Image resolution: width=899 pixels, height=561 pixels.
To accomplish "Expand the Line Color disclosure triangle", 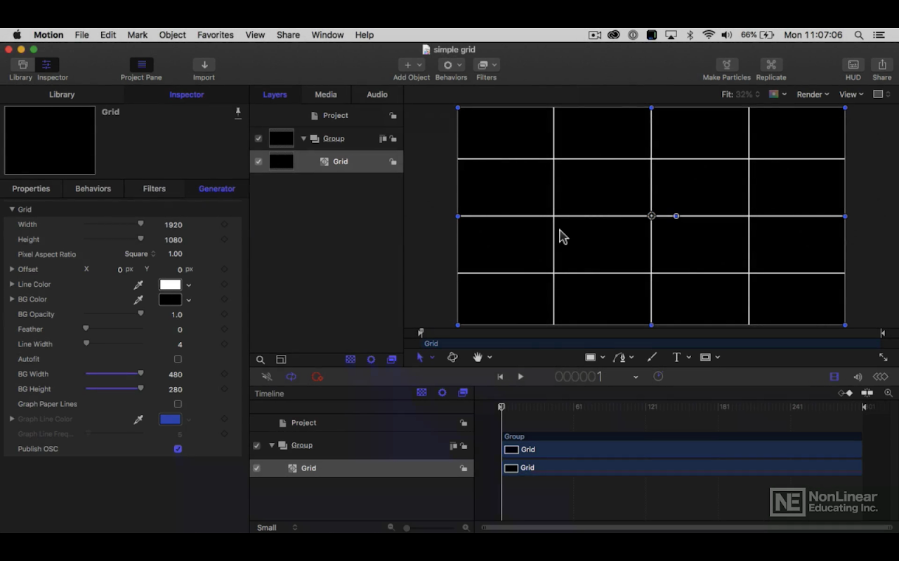I will point(12,285).
